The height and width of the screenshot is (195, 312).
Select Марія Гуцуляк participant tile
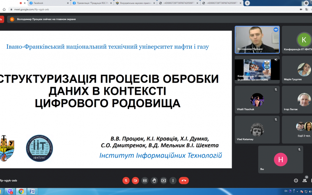point(297,70)
